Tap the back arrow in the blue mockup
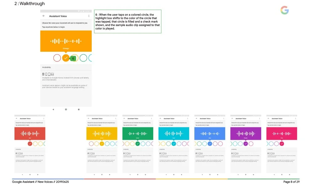The height and width of the screenshot is (184, 314). click(197, 118)
